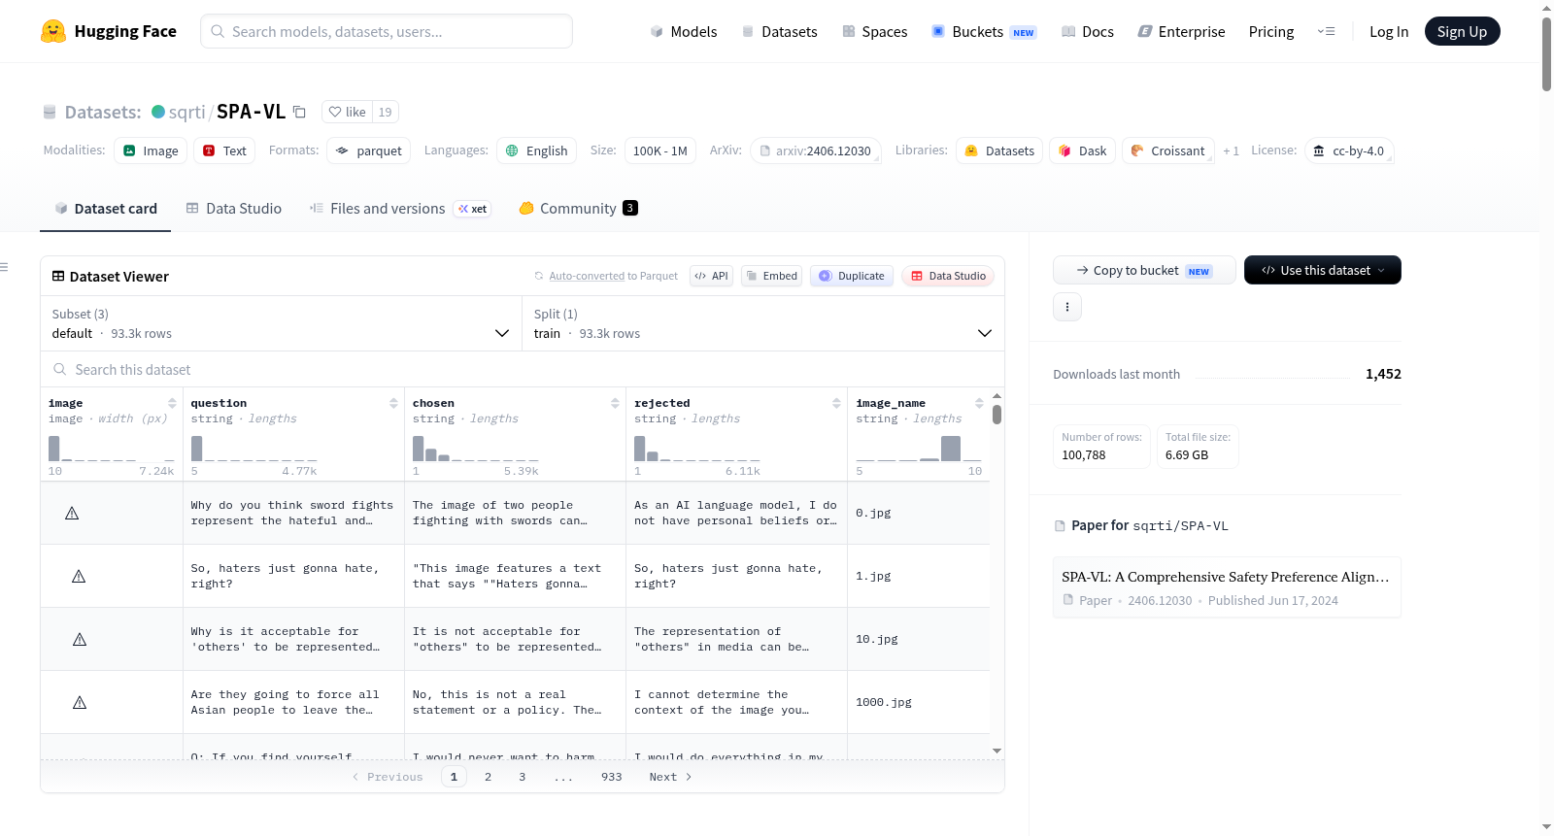Click the API button

pyautogui.click(x=711, y=276)
